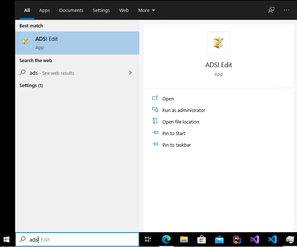Launch Visual Studio Code from taskbar
Screen dimensions: 297x247
pos(272,239)
